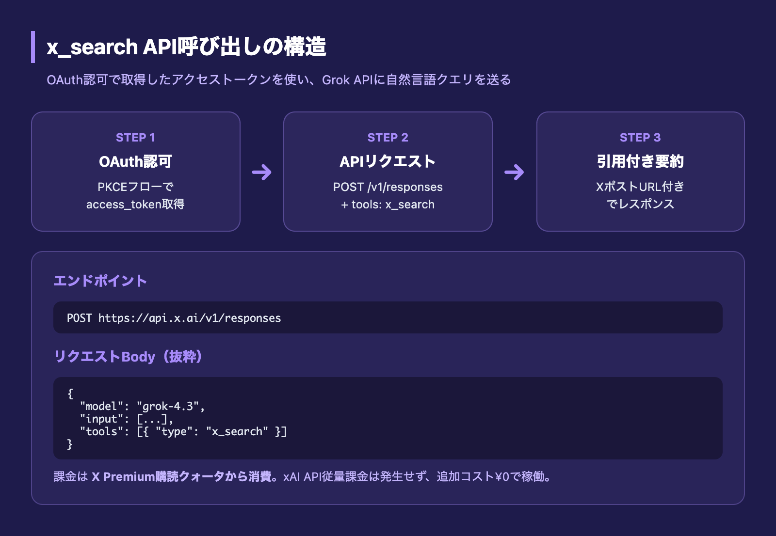The height and width of the screenshot is (536, 776).
Task: Click the 'access_token取得' text
Action: click(135, 205)
